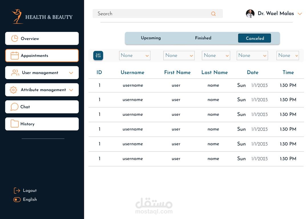308x219 pixels.
Task: Click Dr. Wael Malas profile photo
Action: [250, 14]
